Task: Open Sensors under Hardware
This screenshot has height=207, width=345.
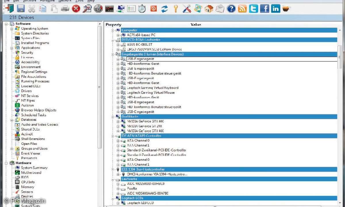Action: [x=27, y=192]
